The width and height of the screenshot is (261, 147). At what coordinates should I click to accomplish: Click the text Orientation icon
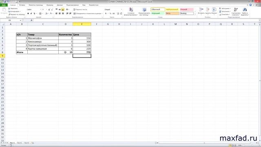pyautogui.click(x=67, y=9)
